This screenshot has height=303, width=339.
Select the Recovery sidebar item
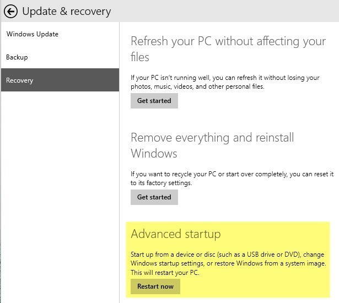pos(20,80)
